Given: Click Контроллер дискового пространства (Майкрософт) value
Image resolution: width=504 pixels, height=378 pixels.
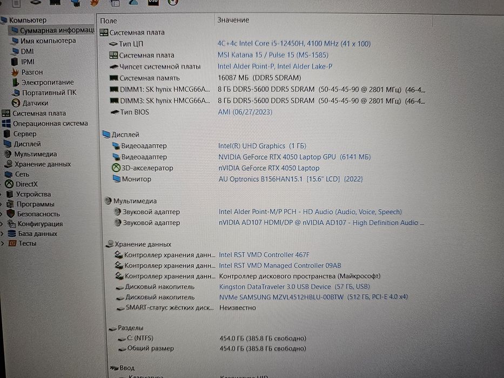Looking at the screenshot, I should 300,276.
